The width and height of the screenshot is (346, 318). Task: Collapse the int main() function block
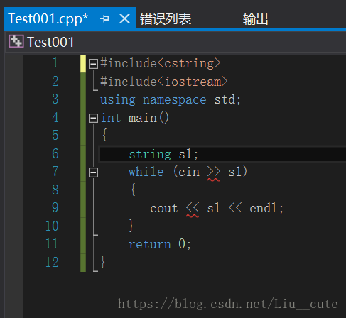93,118
